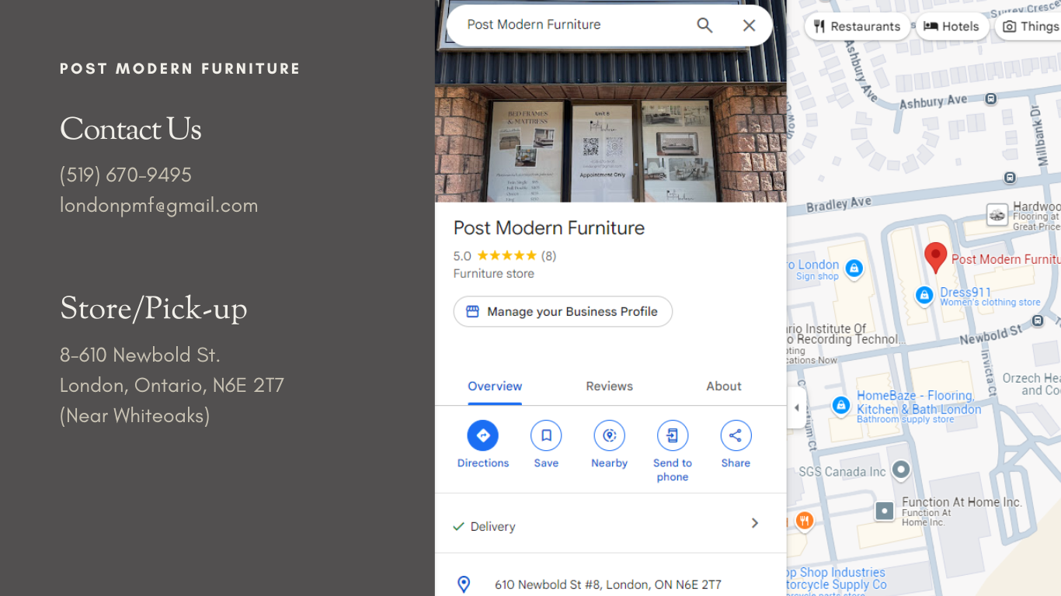Click Manage your Business Profile button
This screenshot has width=1061, height=596.
tap(562, 311)
